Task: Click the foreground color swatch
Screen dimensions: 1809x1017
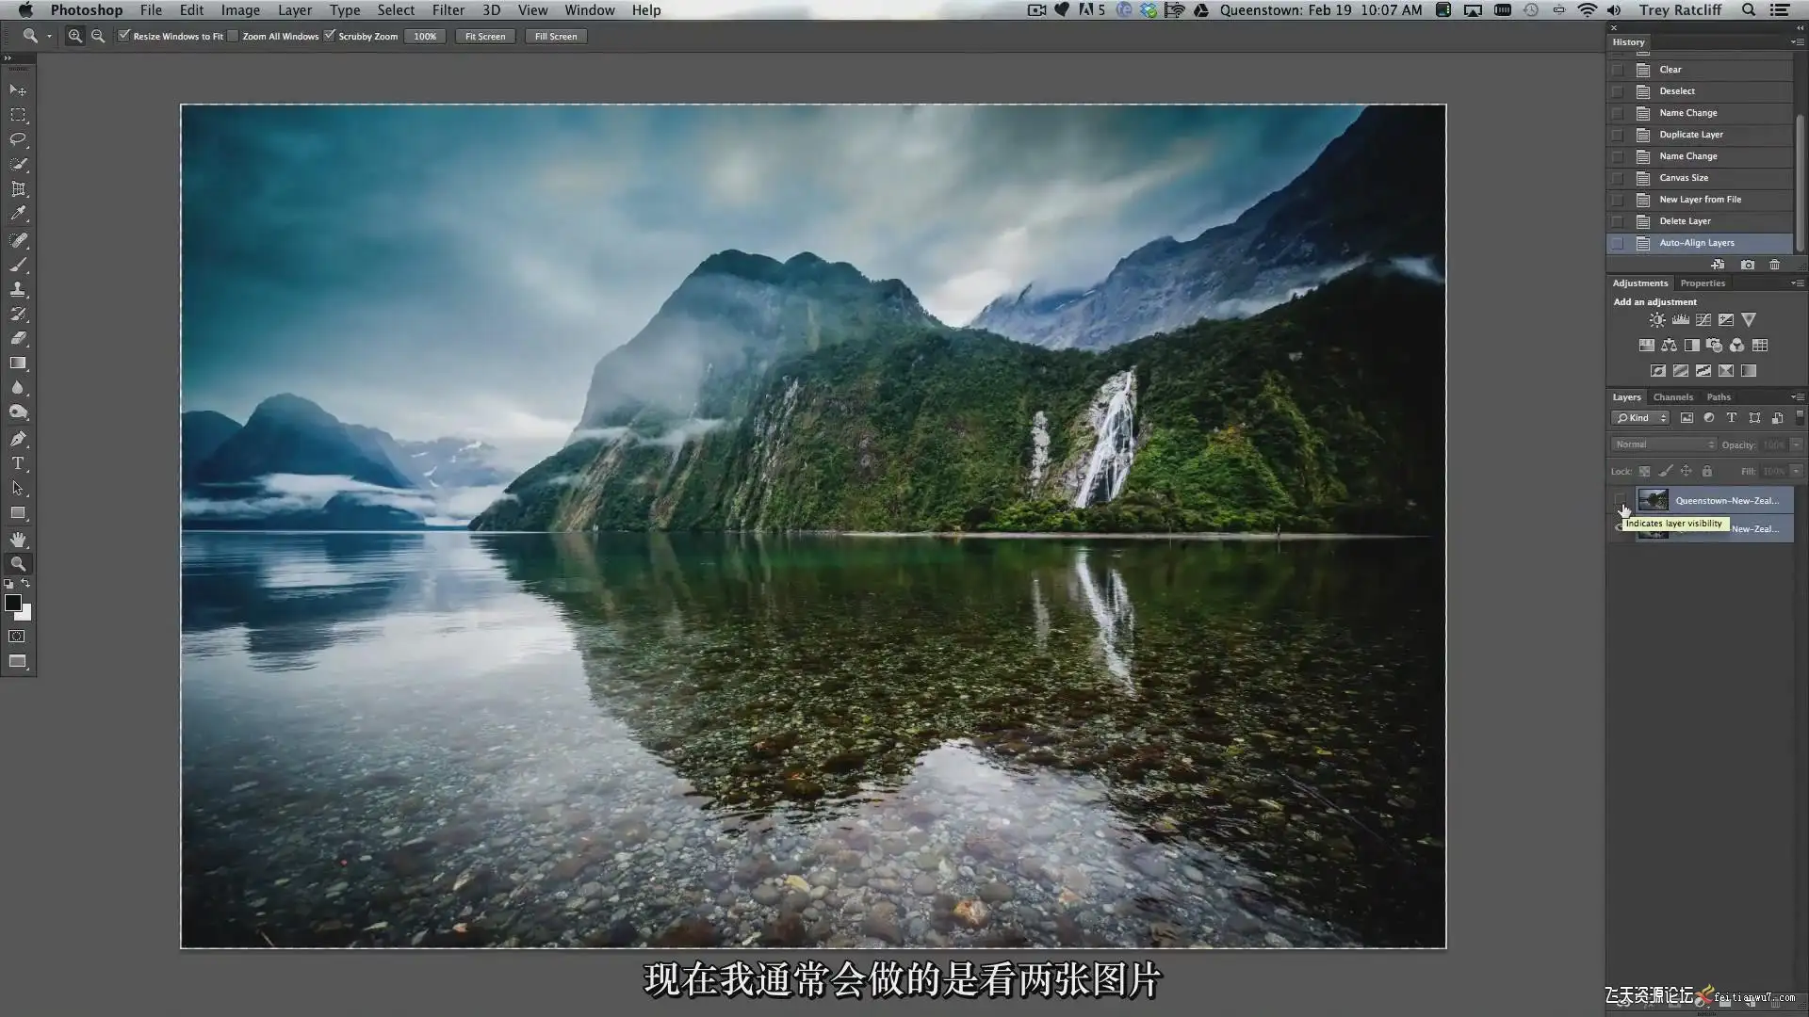Action: pos(12,603)
